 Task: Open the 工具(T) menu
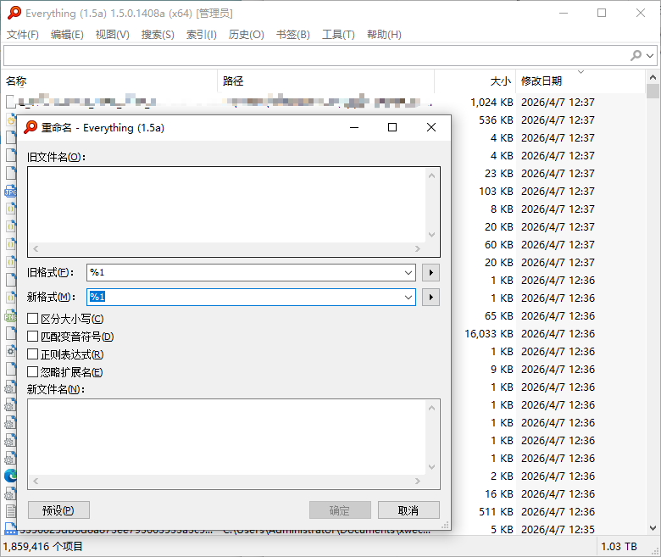point(338,35)
